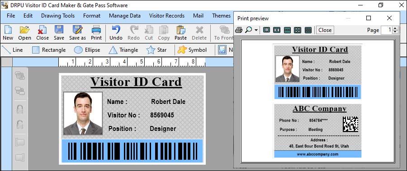Image resolution: width=407 pixels, height=171 pixels.
Task: Click the Redo toolbar icon
Action: pyautogui.click(x=134, y=30)
